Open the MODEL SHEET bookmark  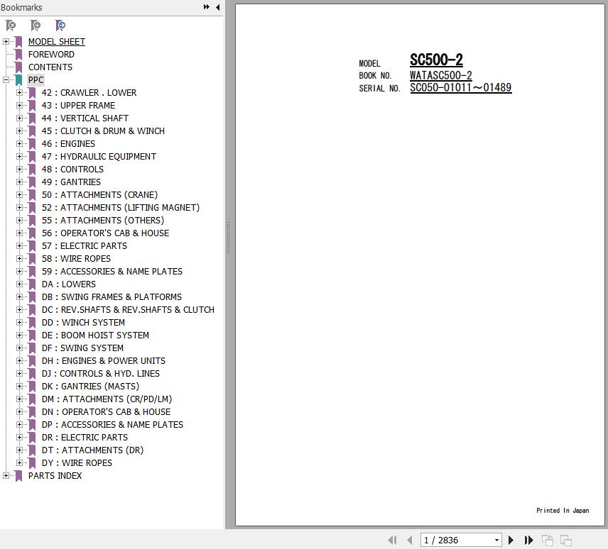[57, 42]
